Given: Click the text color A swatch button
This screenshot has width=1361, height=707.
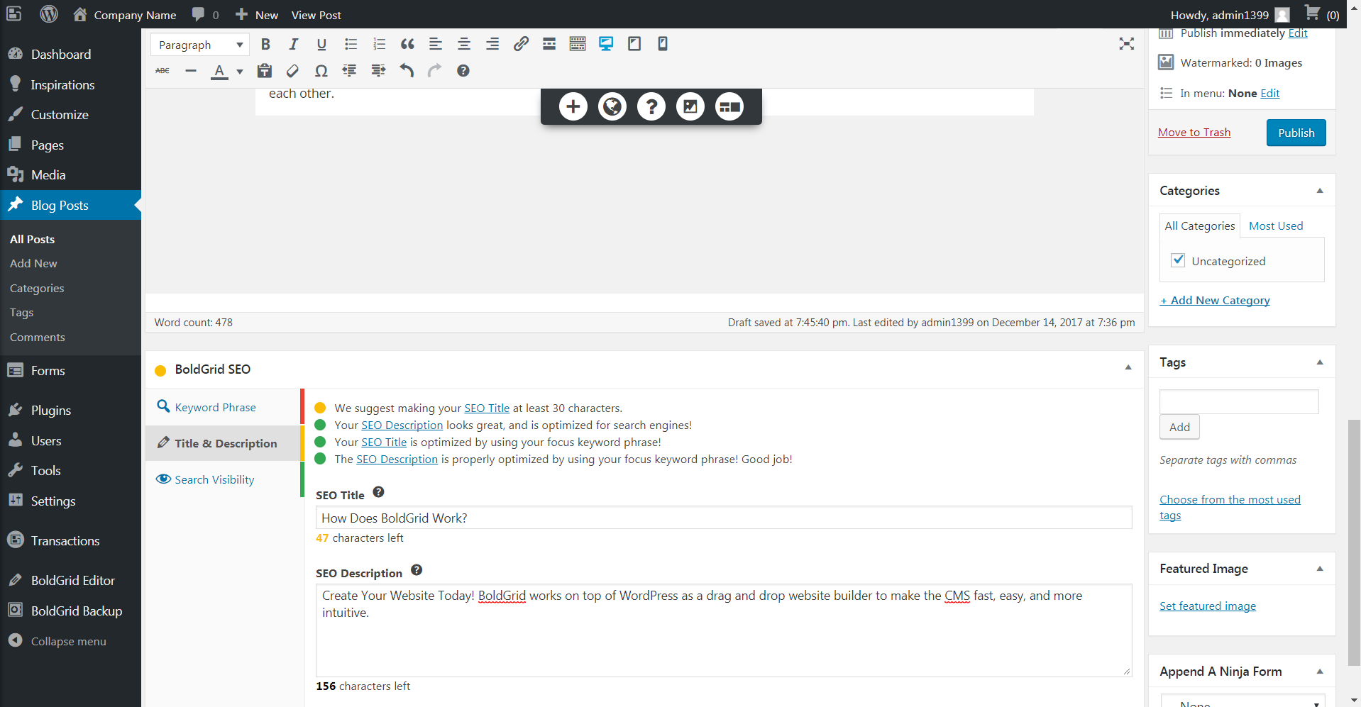Looking at the screenshot, I should pos(219,71).
